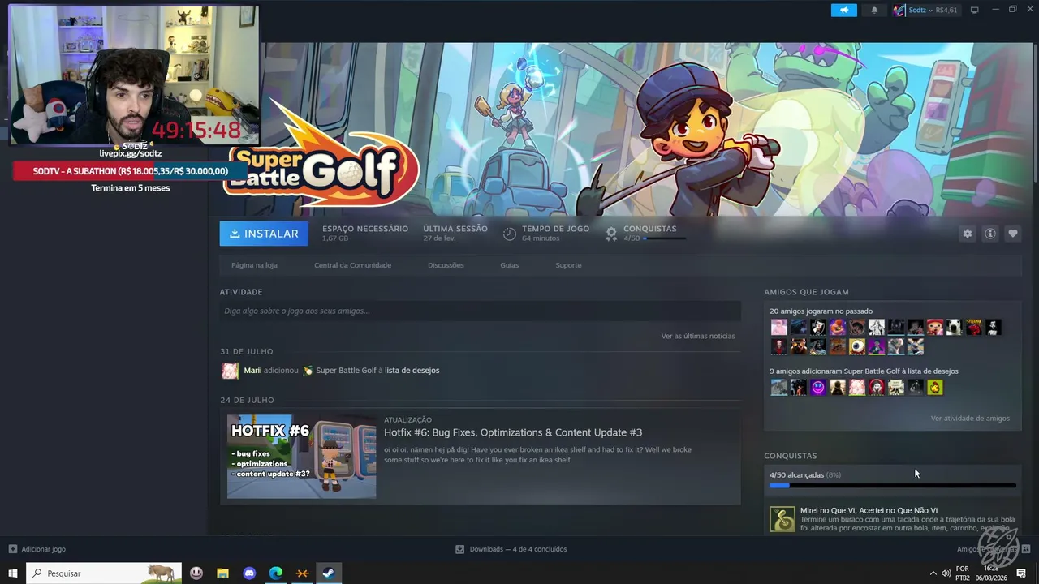Click the POR PTB2 language indicator
The image size is (1039, 584).
963,573
